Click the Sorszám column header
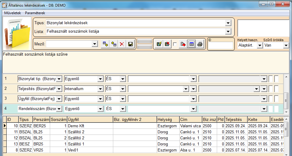This screenshot has height=156, width=292. click(59, 119)
